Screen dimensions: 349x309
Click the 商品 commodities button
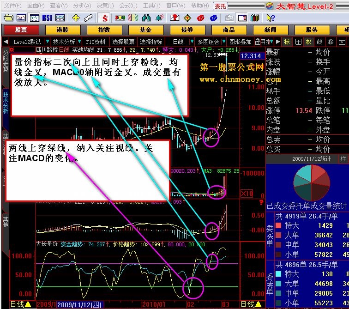click(x=229, y=30)
